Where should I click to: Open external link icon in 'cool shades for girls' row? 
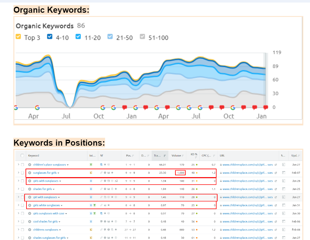[276, 222]
